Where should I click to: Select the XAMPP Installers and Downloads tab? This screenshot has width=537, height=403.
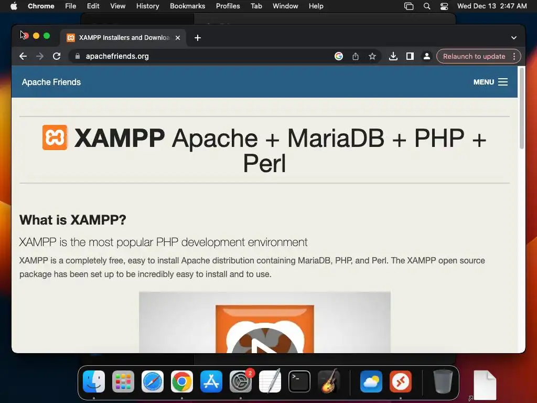(123, 38)
